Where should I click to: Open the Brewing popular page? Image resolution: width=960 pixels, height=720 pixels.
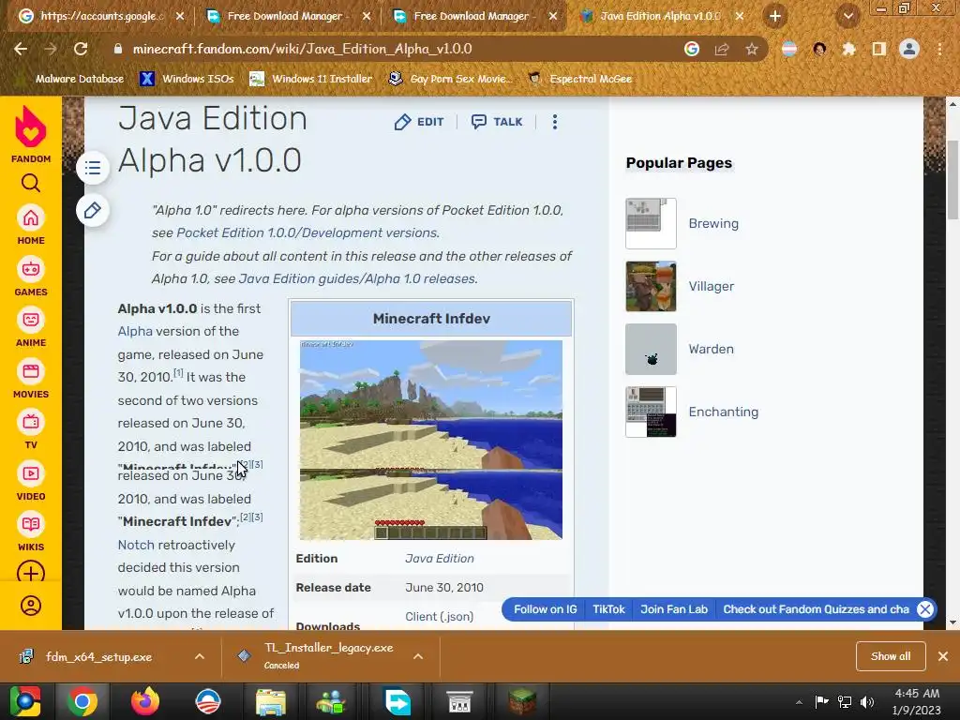713,223
